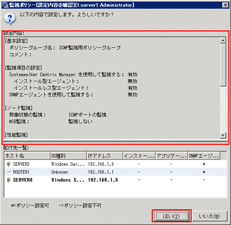Sort by the OS種別 column header

click(x=68, y=156)
